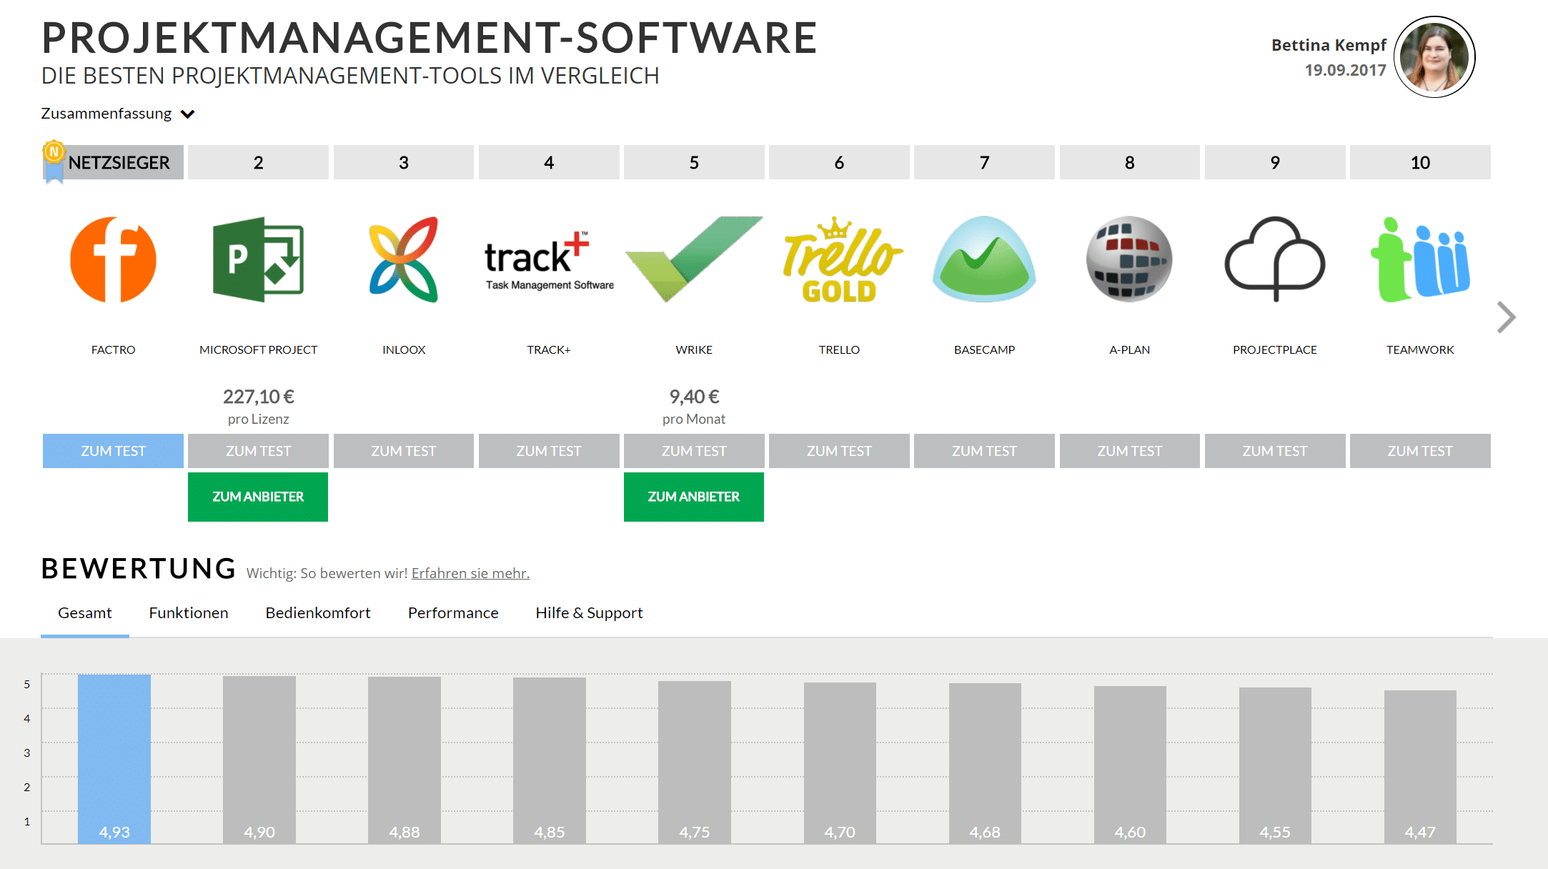Click the 4,90 rating bar

[259, 760]
